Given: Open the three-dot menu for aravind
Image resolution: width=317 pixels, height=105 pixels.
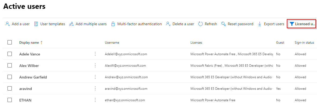Looking at the screenshot, I should coord(95,89).
